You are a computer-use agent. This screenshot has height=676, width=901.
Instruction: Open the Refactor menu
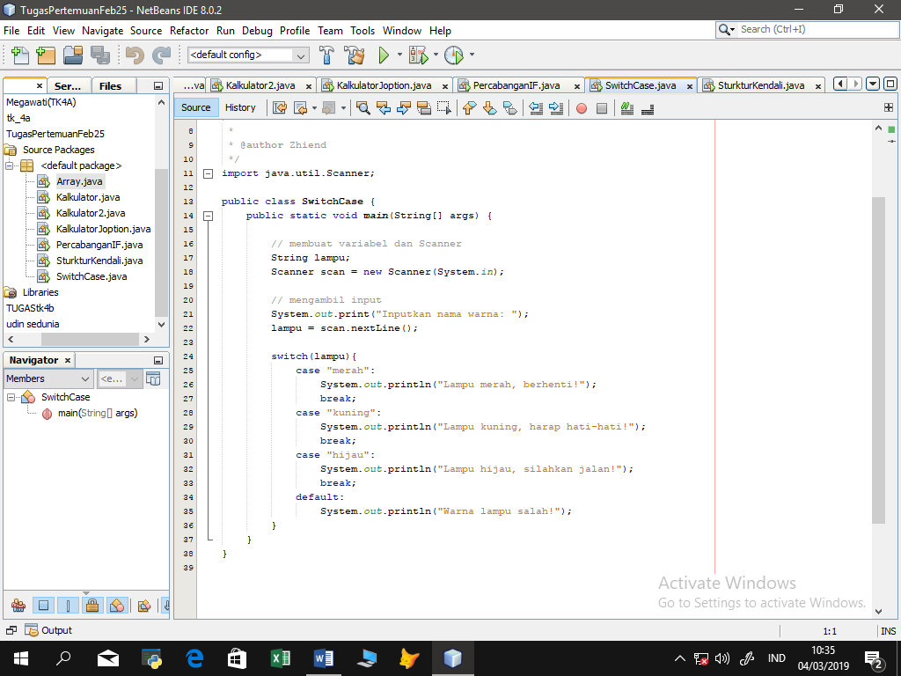pos(189,30)
